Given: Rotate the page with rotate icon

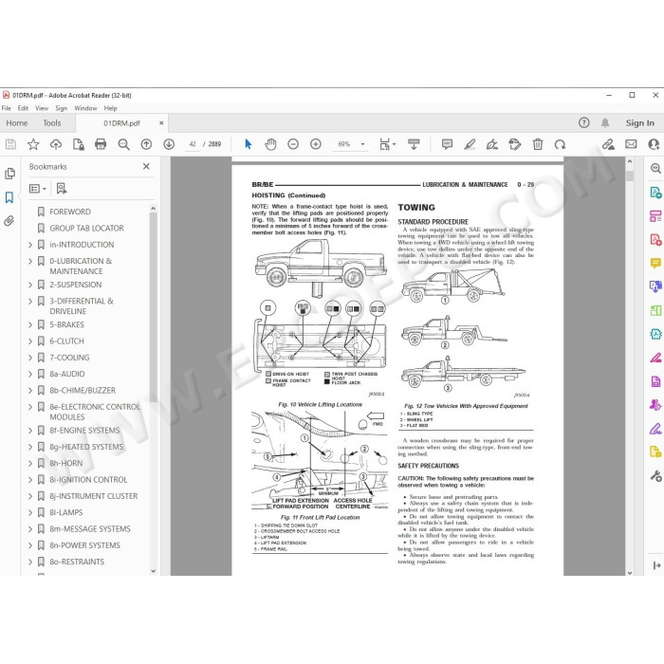Looking at the screenshot, I should 560,144.
